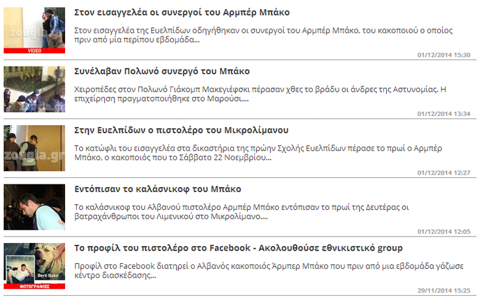Click the timestamp 01/12/2014 15:30
482x297 pixels.
[x=444, y=55]
